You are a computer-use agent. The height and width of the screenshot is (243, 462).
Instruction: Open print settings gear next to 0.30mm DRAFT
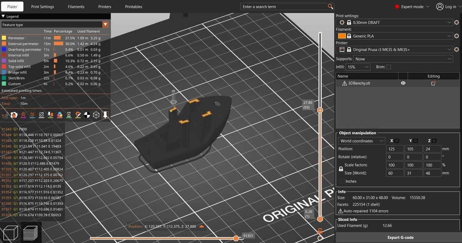pos(457,23)
